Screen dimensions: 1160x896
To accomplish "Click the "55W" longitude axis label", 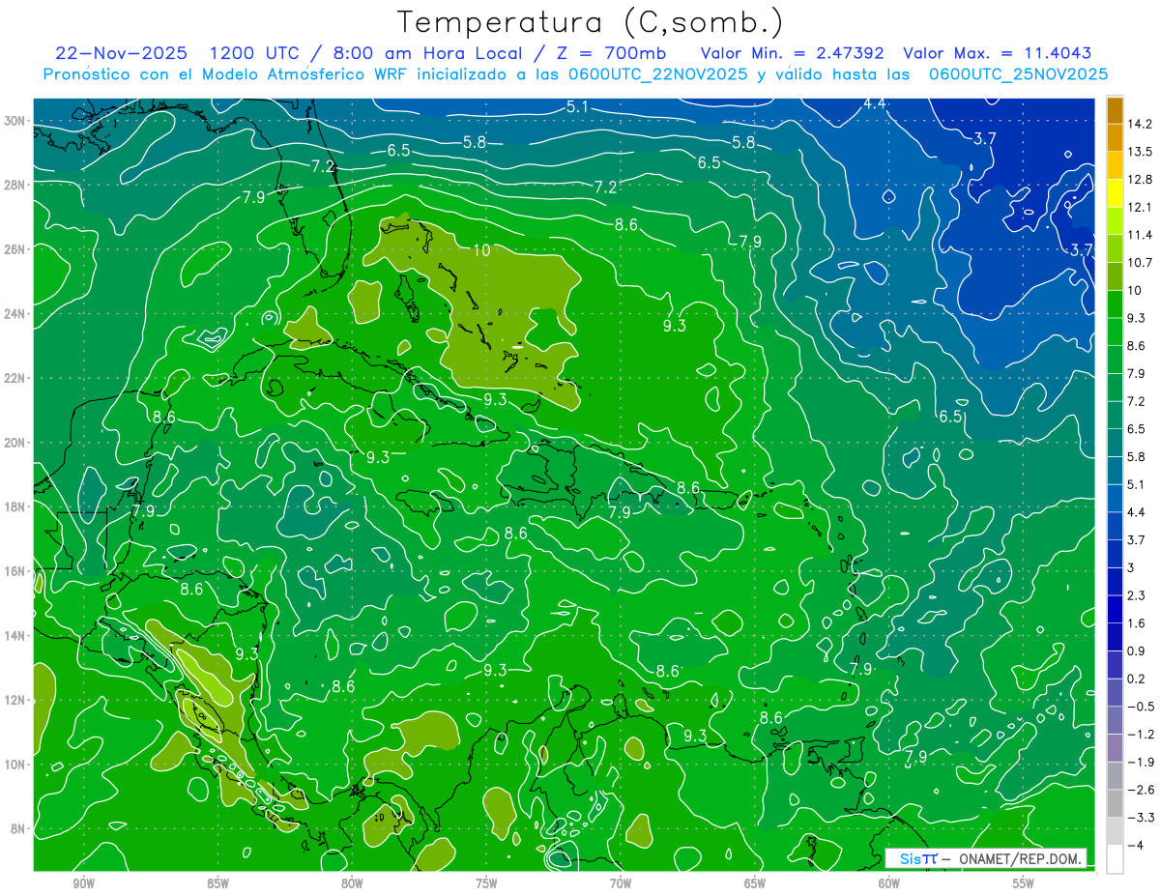I will tap(1025, 883).
